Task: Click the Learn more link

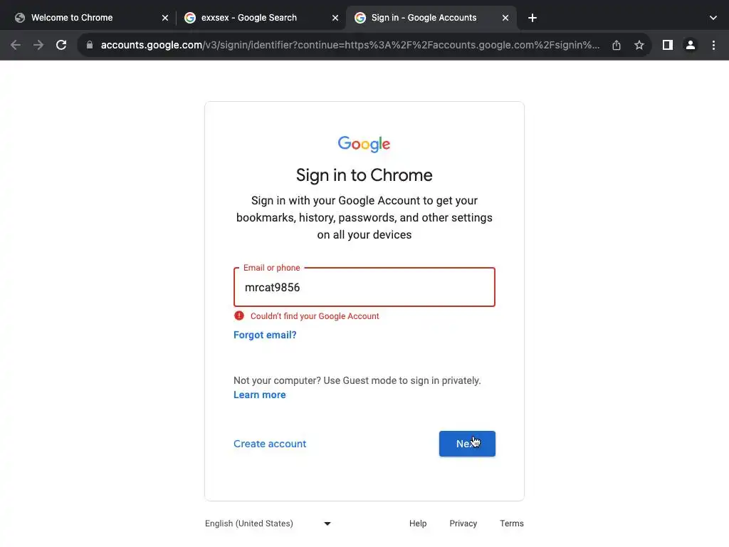Action: coord(259,395)
